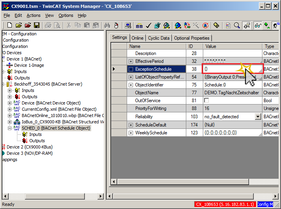This screenshot has height=209, width=281.
Task: Open a file with the yellow folder icon
Action: [19, 26]
